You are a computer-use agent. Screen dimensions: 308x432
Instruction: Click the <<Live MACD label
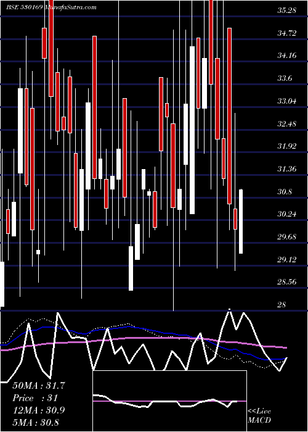pos(259,415)
